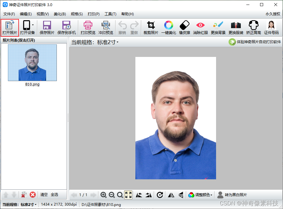Click the 体验神奇照片自动打印软件 link
283x209 pixels.
(x=255, y=42)
